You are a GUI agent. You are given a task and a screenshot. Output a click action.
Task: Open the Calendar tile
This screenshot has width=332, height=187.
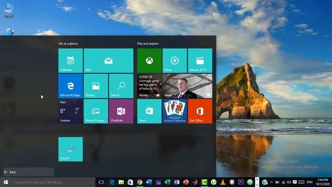[x=71, y=61]
